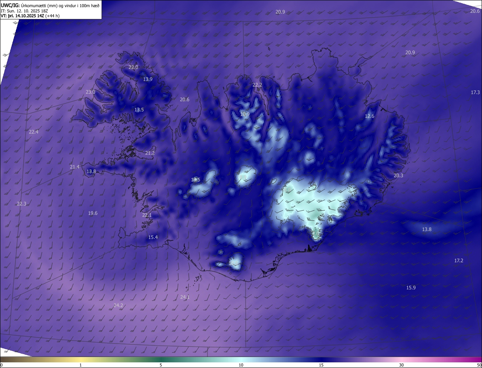Select the 21.4 wind value label

pos(75,167)
